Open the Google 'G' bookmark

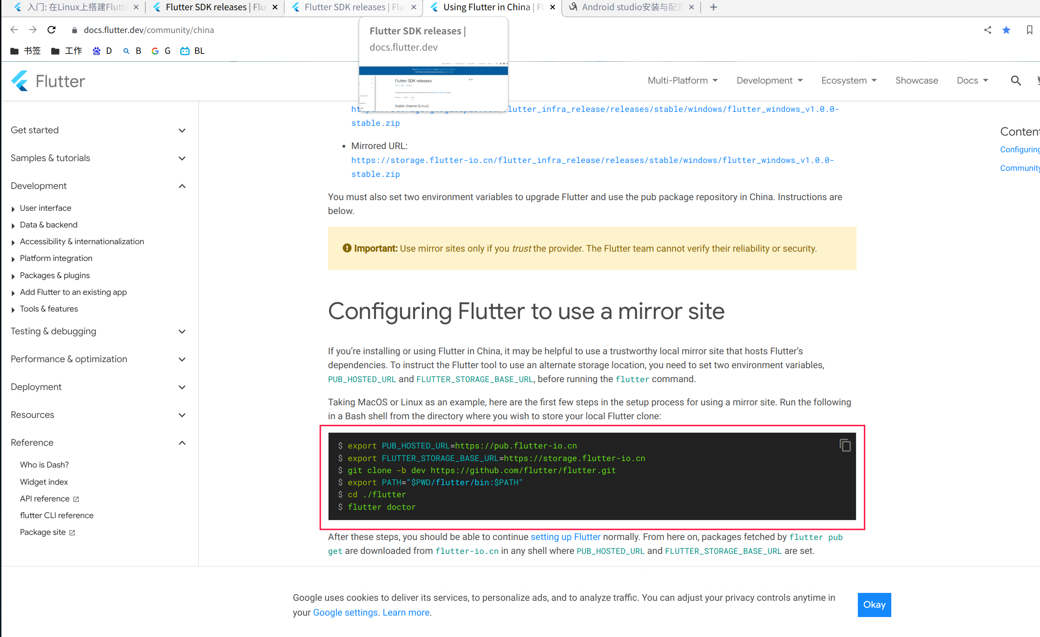pos(161,51)
